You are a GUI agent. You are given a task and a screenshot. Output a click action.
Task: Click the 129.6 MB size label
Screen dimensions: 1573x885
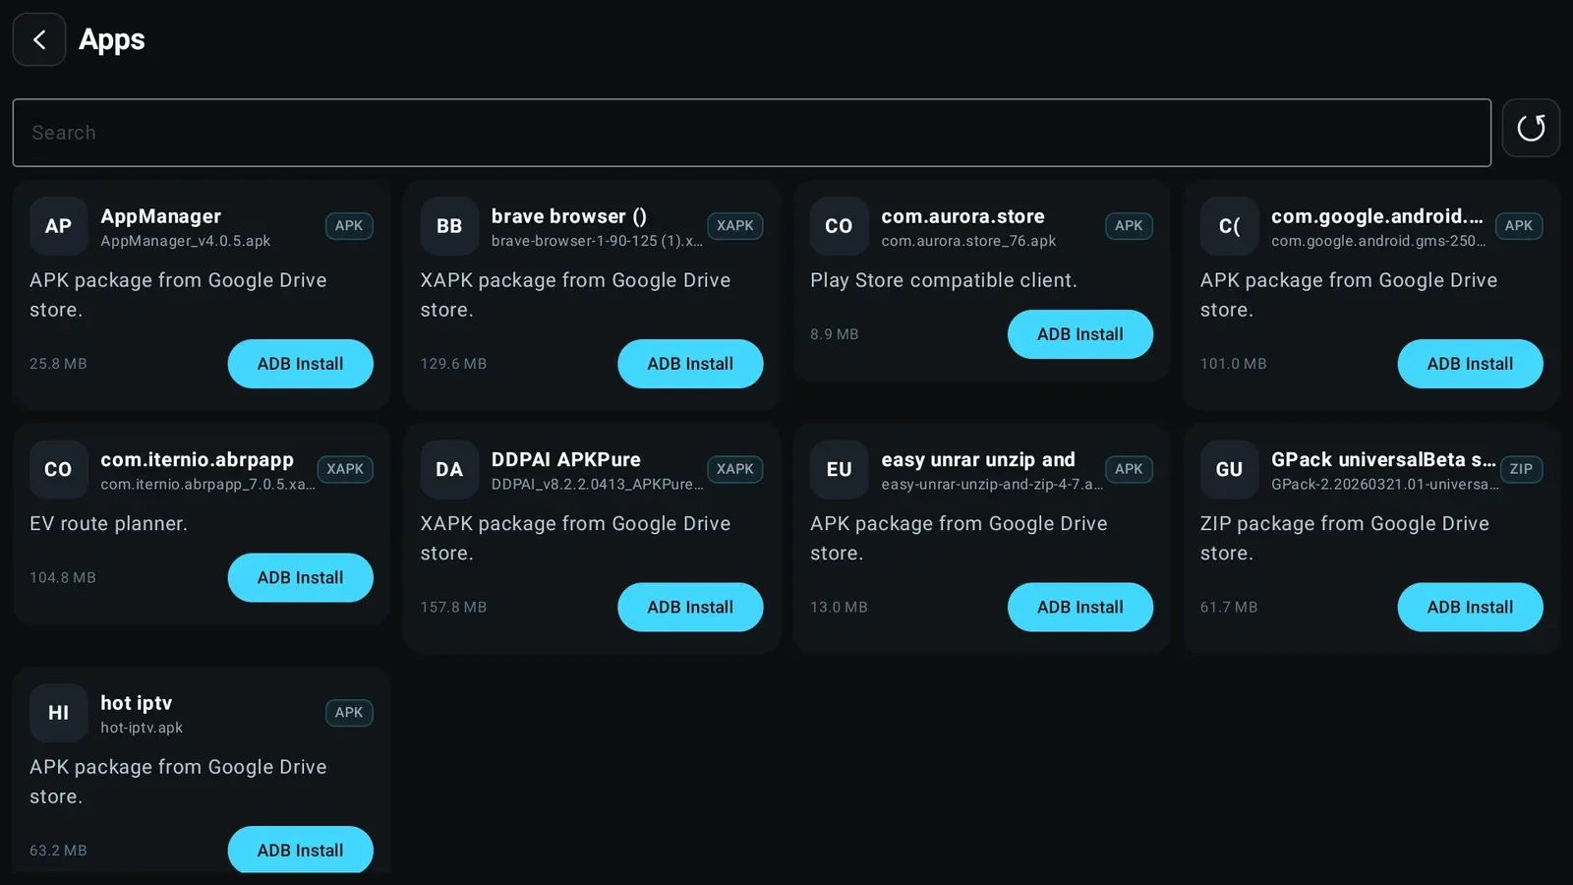click(453, 364)
